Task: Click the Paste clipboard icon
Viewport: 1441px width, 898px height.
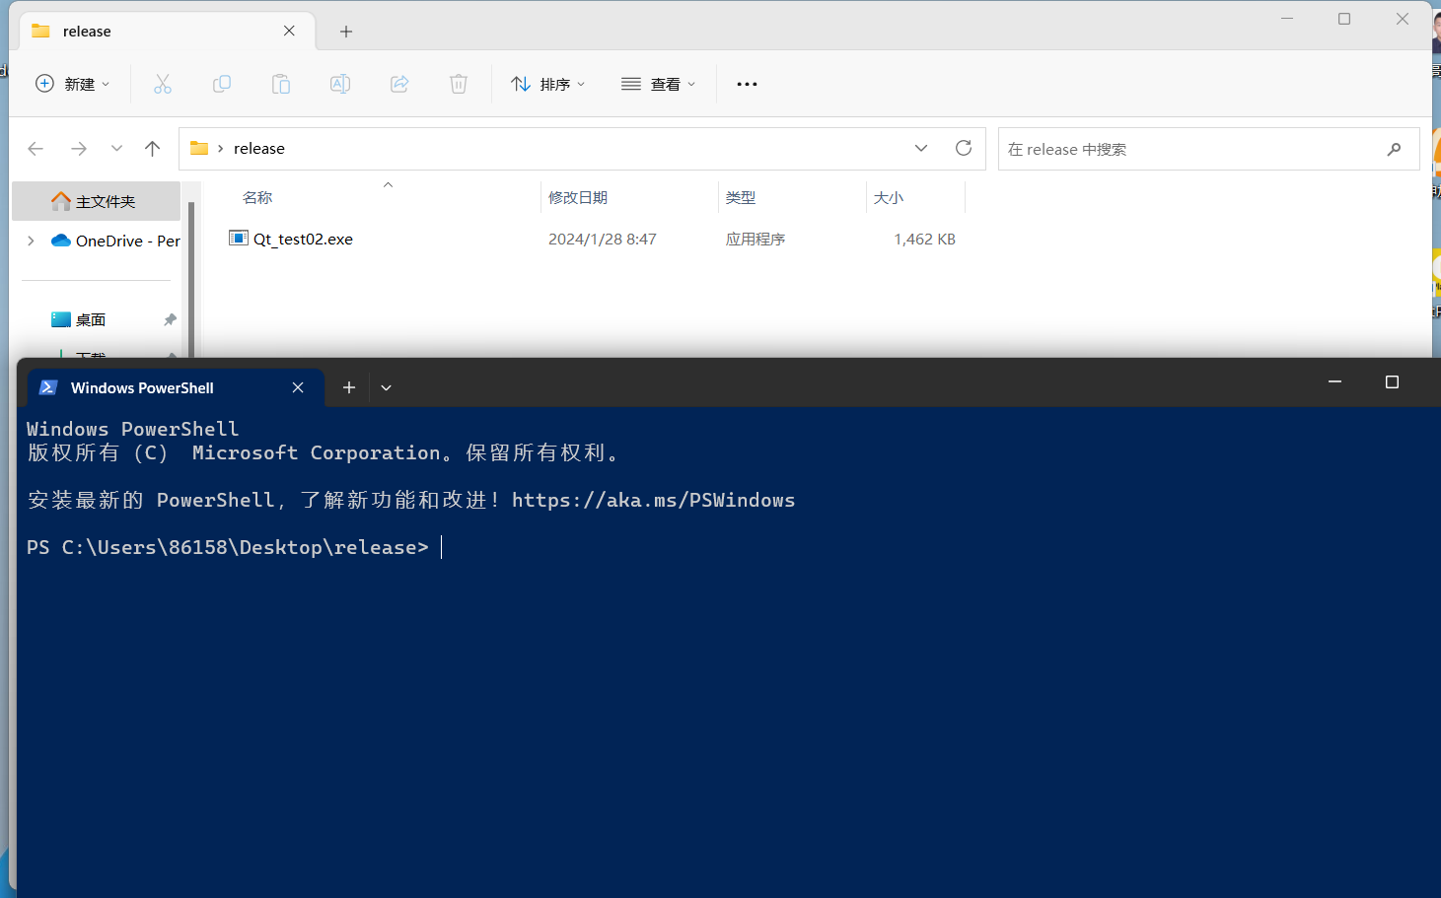Action: [x=281, y=84]
